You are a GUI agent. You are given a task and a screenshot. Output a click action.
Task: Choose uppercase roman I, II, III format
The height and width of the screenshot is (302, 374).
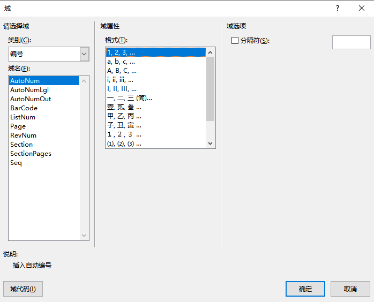pyautogui.click(x=156, y=89)
